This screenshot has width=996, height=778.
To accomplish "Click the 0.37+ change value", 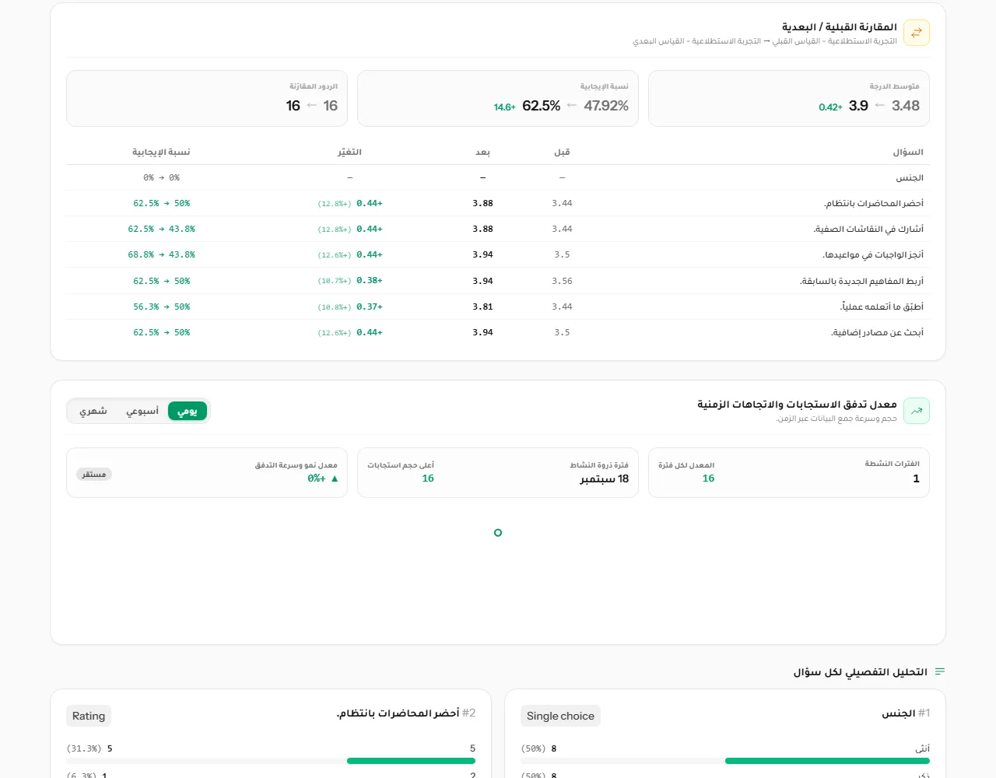I will (x=370, y=307).
